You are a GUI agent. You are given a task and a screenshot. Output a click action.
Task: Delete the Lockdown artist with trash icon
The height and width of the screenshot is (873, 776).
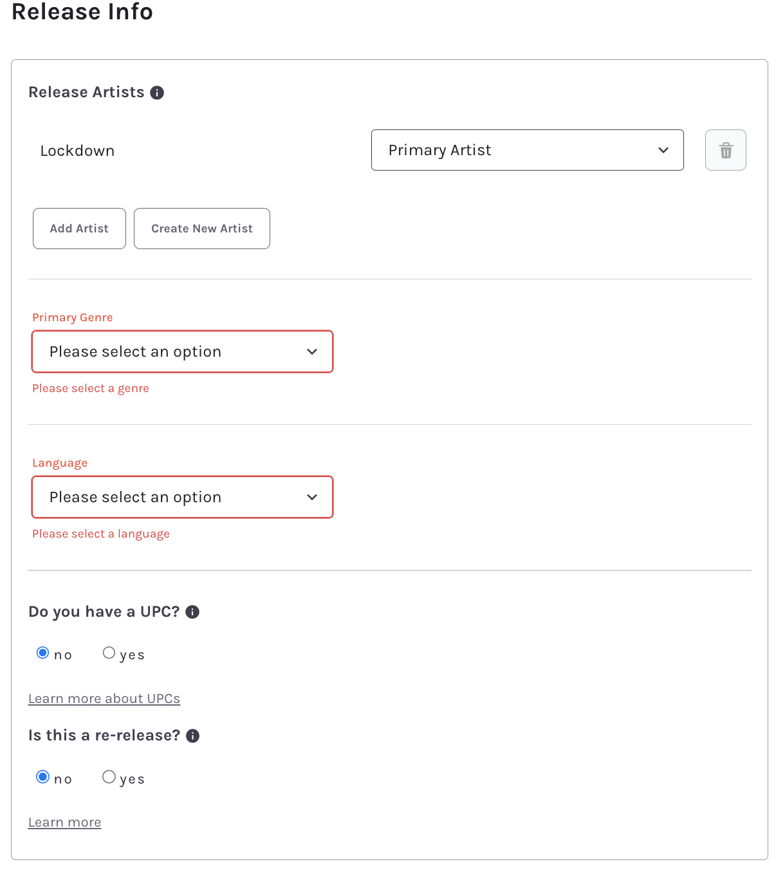point(725,150)
